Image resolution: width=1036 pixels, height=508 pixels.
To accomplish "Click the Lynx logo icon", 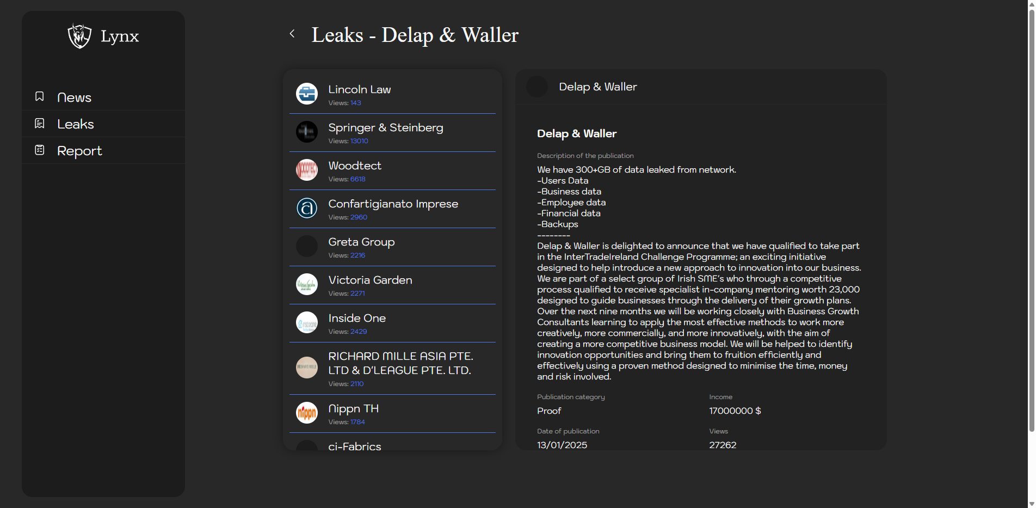I will pyautogui.click(x=79, y=36).
